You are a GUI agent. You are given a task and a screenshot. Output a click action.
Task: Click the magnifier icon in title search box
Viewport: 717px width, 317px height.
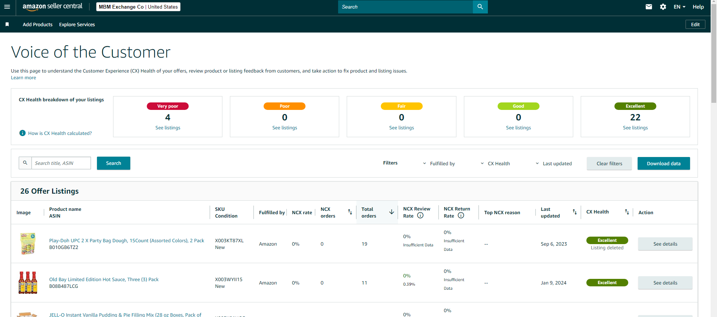25,163
